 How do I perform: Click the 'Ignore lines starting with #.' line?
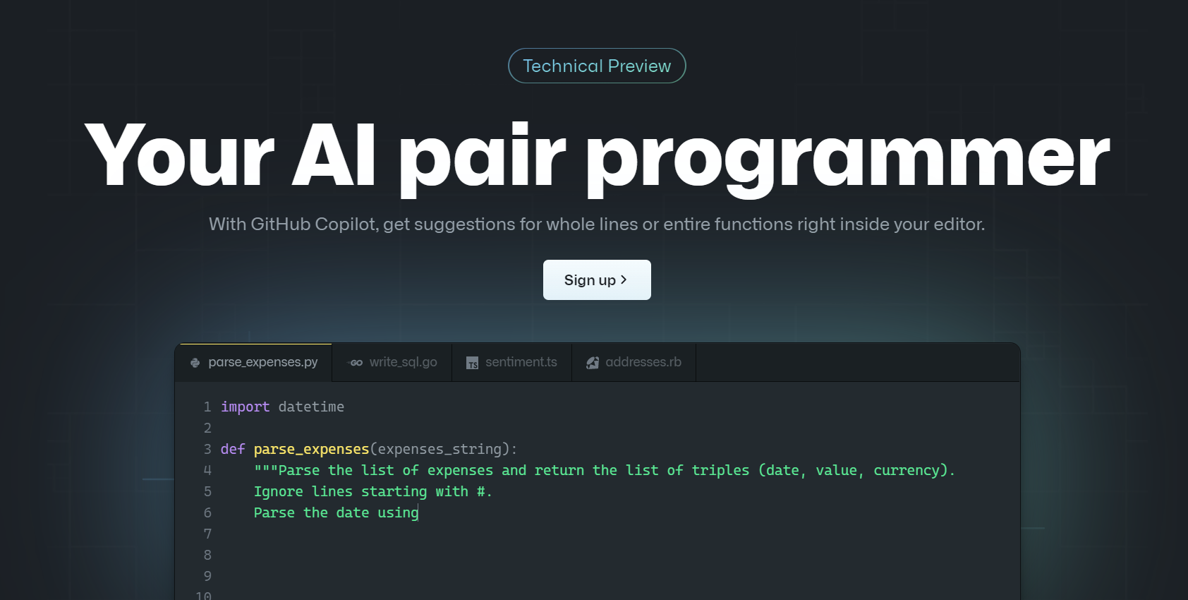coord(373,491)
